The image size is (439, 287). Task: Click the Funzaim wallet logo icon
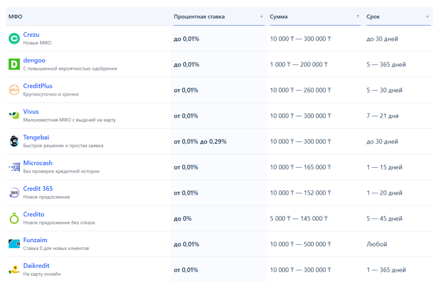[14, 244]
